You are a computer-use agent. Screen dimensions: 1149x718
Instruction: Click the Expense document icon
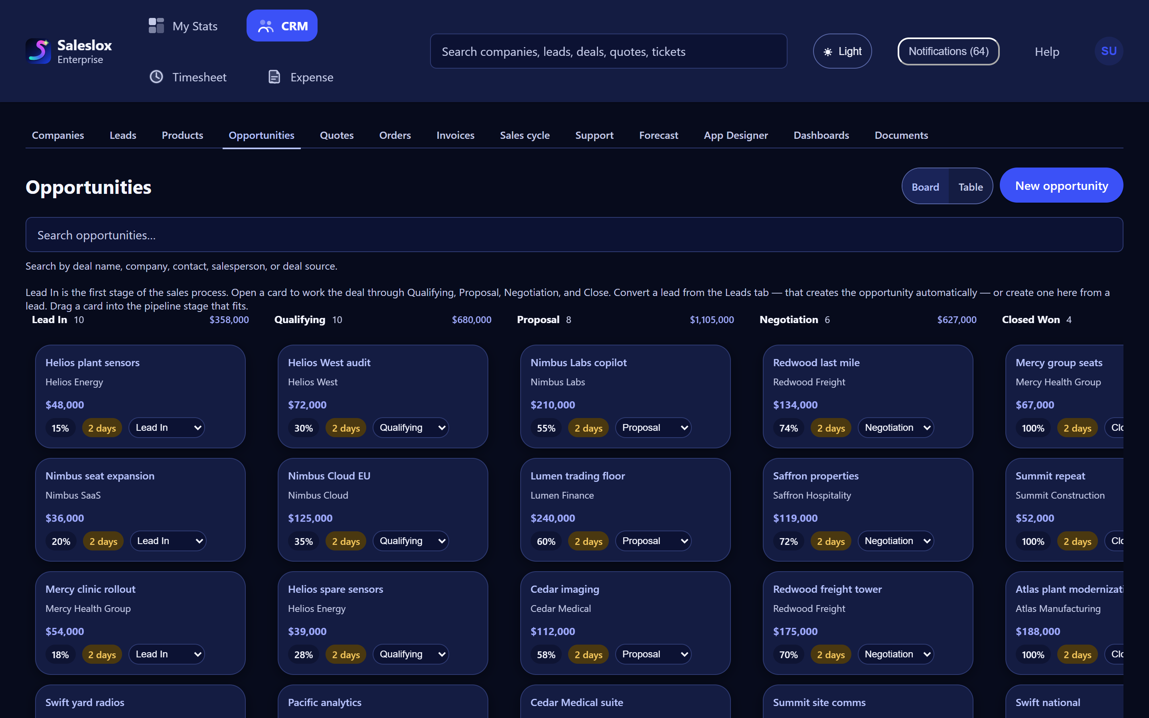(274, 77)
